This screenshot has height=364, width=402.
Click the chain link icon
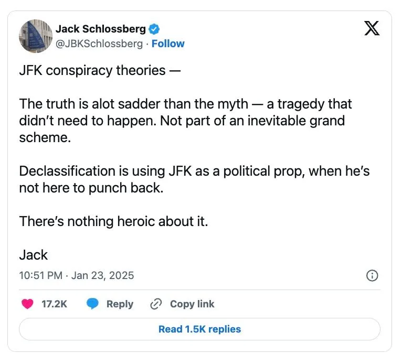(x=155, y=304)
